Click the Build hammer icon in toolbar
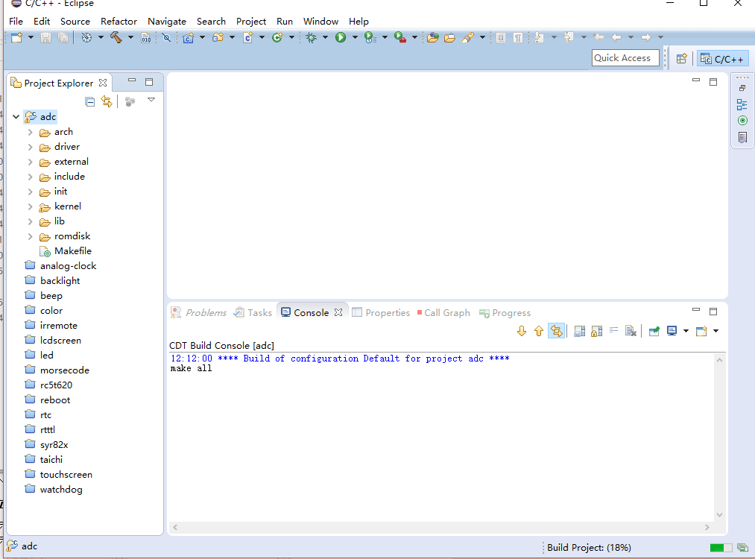Screen dimensions: 755x559 point(116,37)
